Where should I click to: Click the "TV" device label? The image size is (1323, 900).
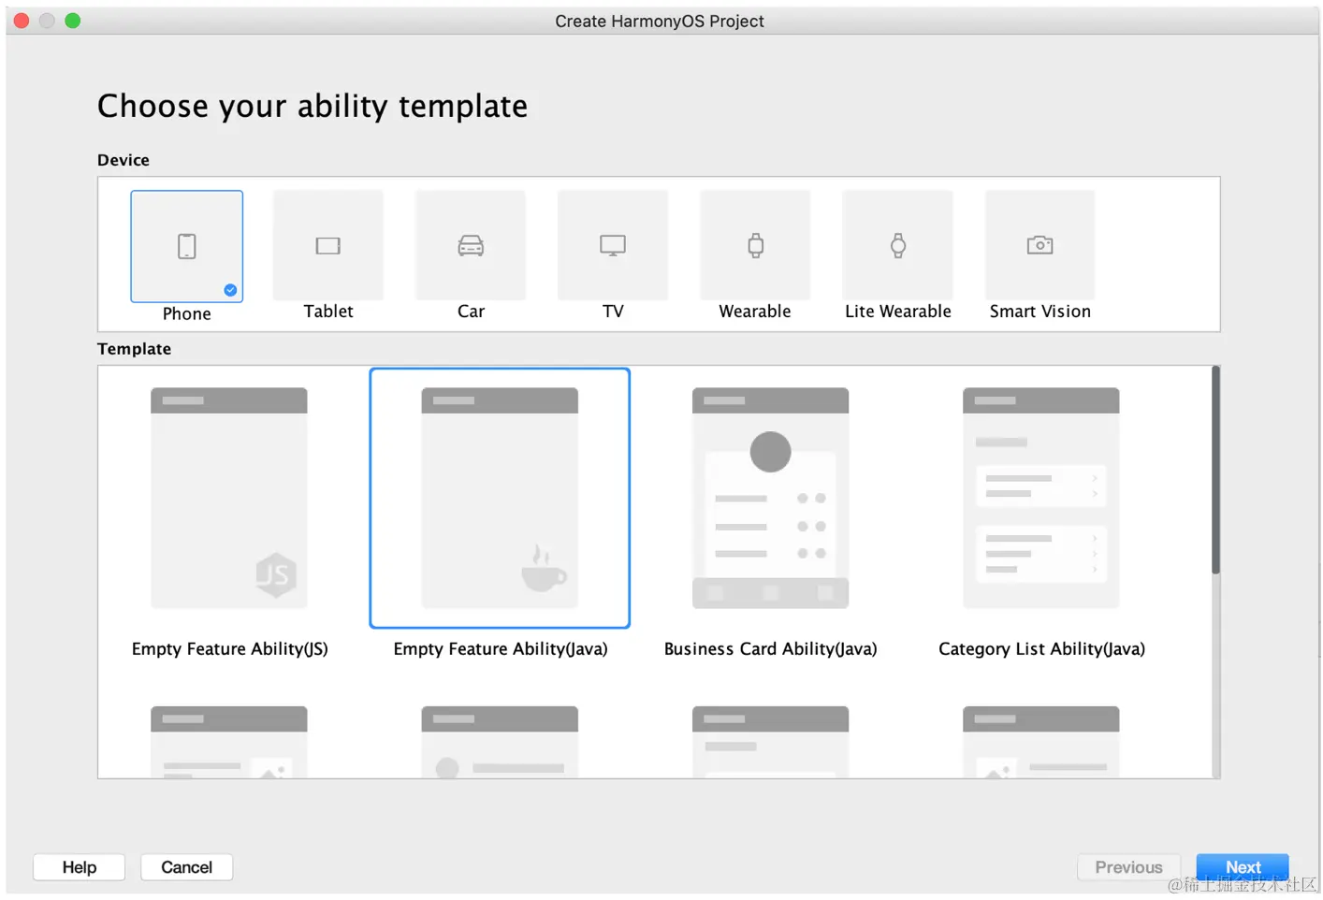[613, 312]
